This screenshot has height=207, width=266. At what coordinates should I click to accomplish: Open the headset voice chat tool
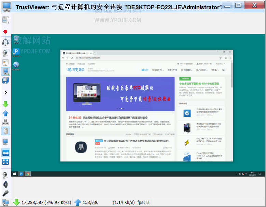[5, 42]
